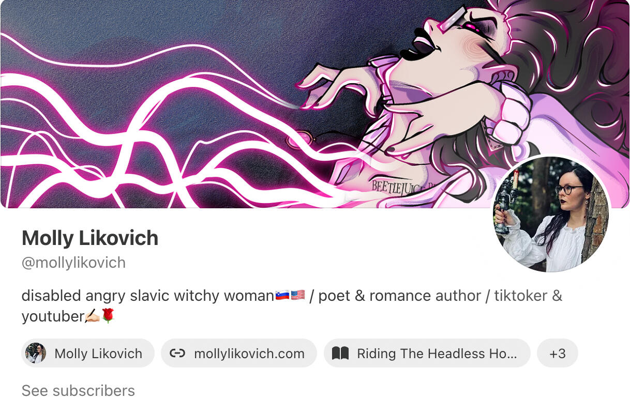This screenshot has height=399, width=630.
Task: Open the See subscribers link
Action: click(78, 390)
